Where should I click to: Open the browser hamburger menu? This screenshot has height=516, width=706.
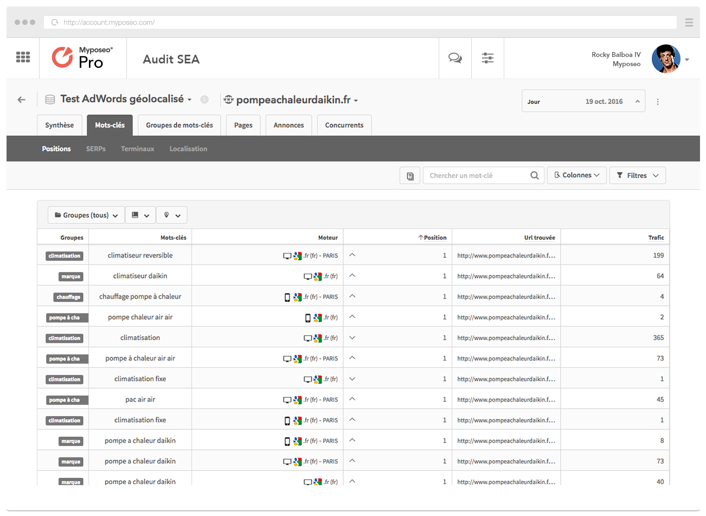[689, 22]
